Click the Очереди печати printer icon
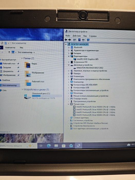 (71, 98)
